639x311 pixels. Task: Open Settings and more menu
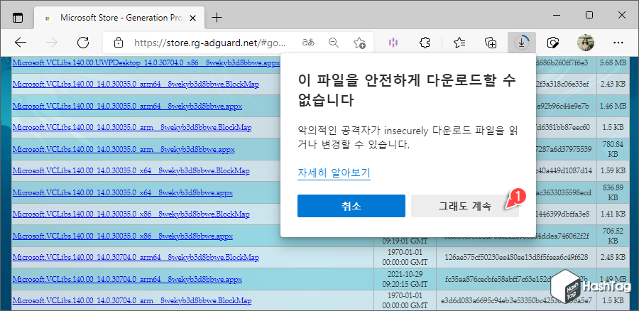618,43
